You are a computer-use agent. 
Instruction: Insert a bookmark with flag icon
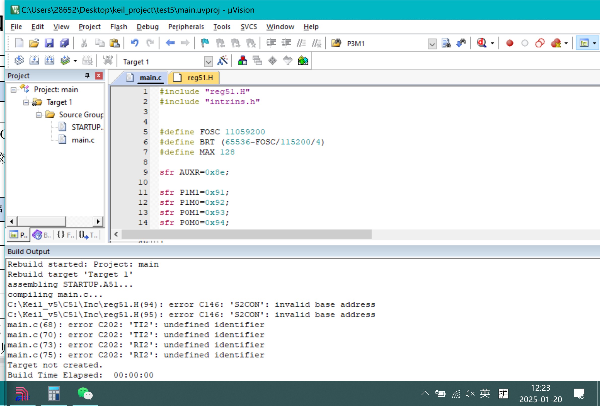205,43
